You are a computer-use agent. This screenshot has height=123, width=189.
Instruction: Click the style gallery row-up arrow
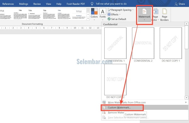point(88,10)
